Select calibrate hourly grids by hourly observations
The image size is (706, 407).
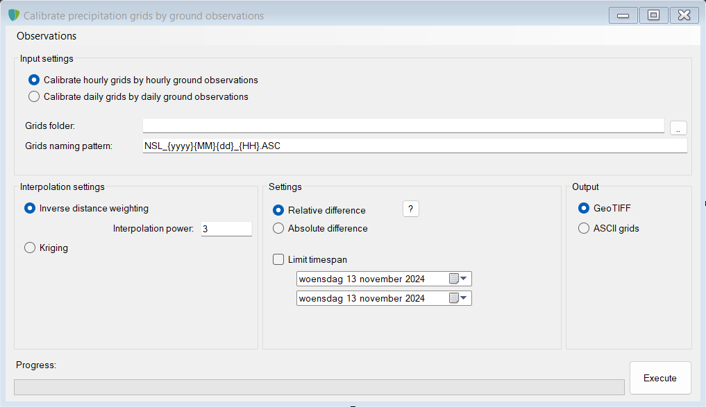[34, 80]
